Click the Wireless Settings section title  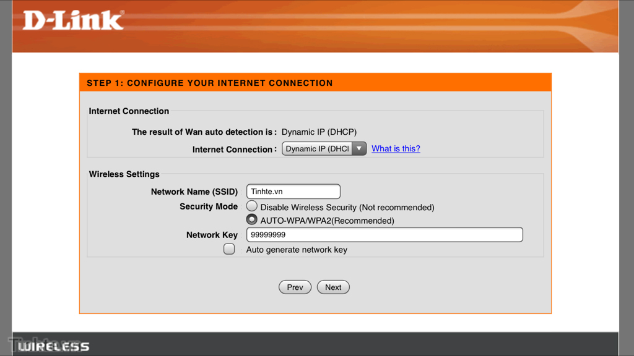point(124,174)
